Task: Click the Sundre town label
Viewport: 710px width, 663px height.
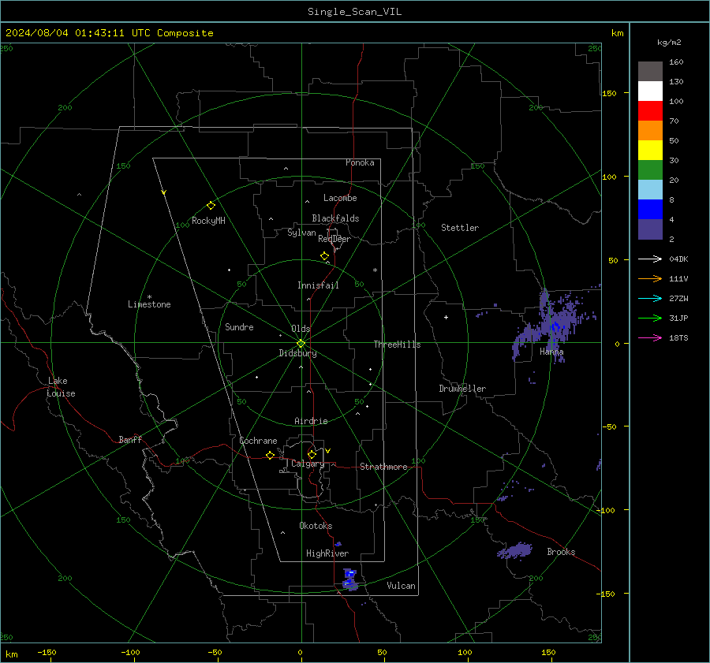Action: (239, 326)
